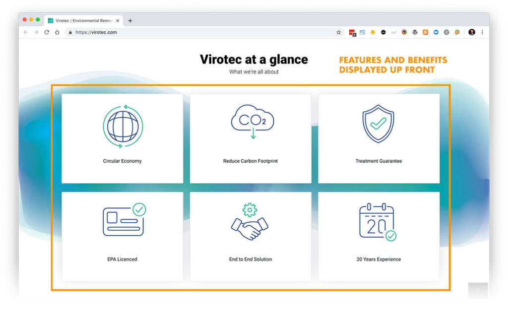Click the 'Virotec at a glance' heading
This screenshot has height=325, width=508.
254,60
